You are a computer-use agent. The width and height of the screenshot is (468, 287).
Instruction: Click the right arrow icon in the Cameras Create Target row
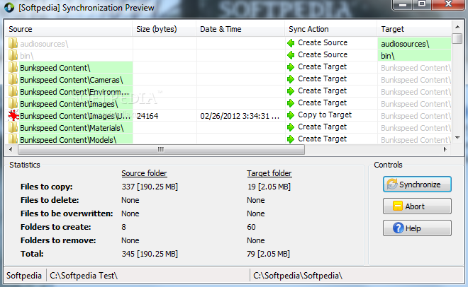(x=291, y=79)
